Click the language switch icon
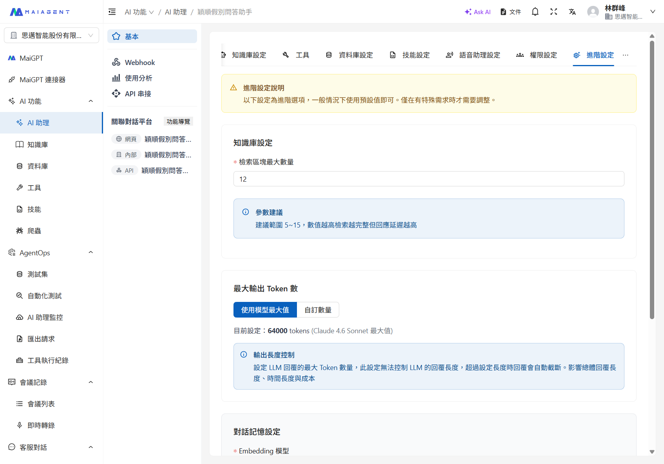Screen dimensions: 664x464 point(572,12)
